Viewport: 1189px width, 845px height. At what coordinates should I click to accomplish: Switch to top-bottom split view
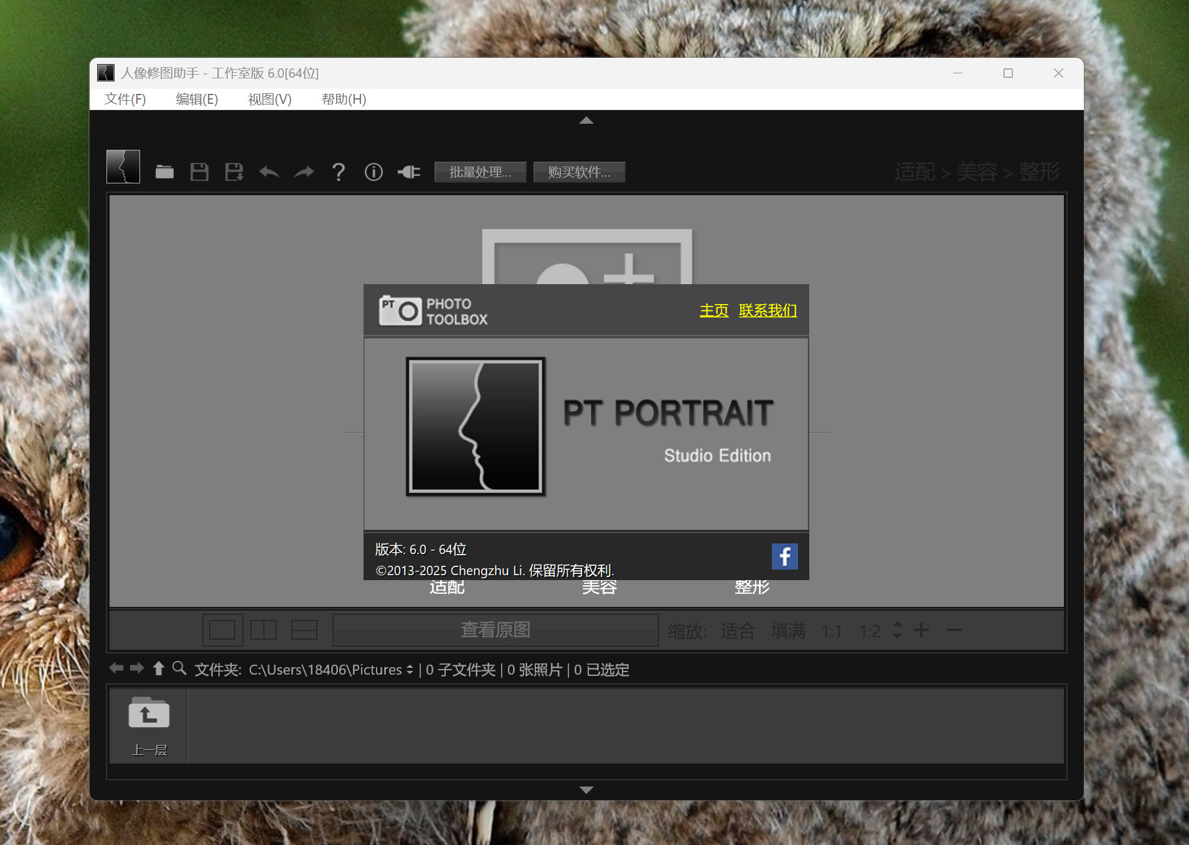[304, 630]
